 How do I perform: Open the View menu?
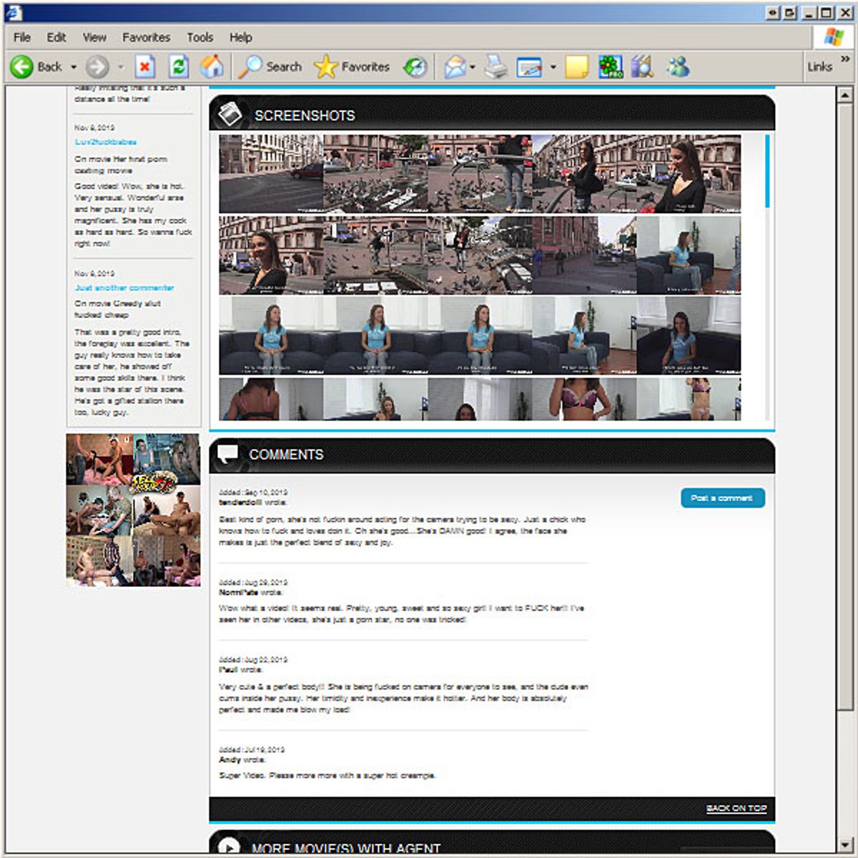tap(94, 38)
